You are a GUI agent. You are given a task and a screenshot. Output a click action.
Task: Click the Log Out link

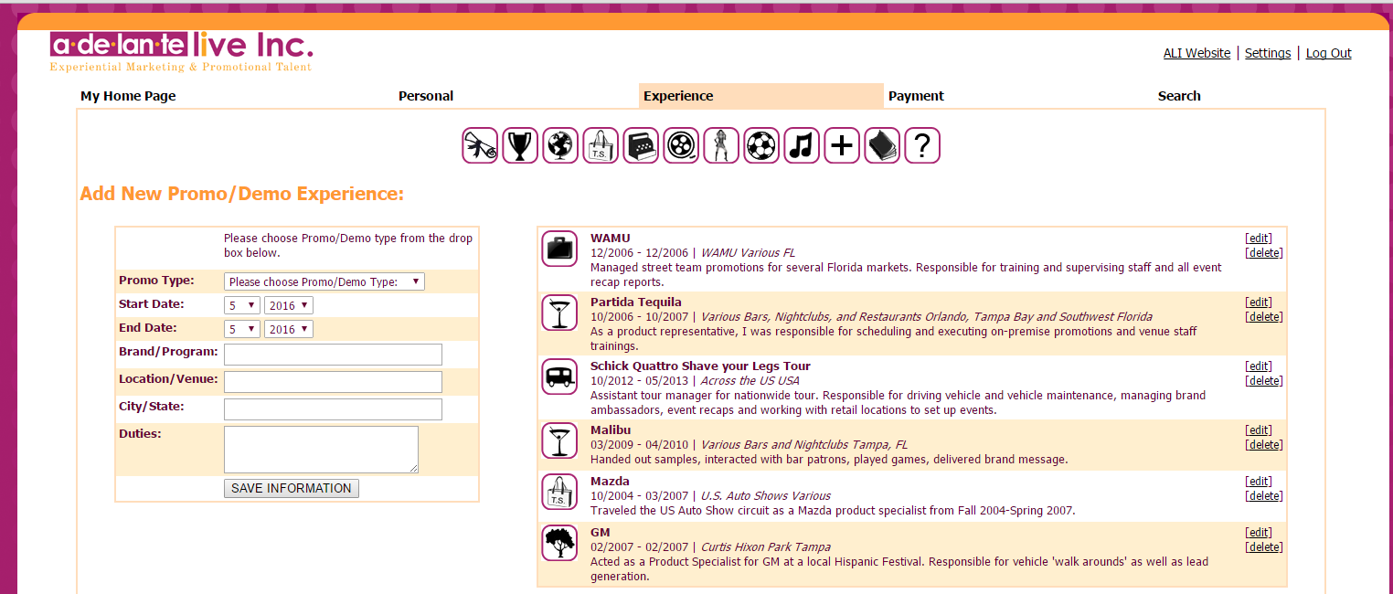pos(1328,53)
